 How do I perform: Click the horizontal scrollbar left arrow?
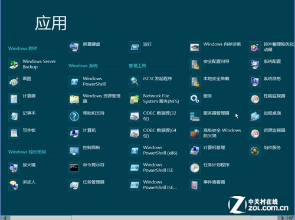point(5,218)
